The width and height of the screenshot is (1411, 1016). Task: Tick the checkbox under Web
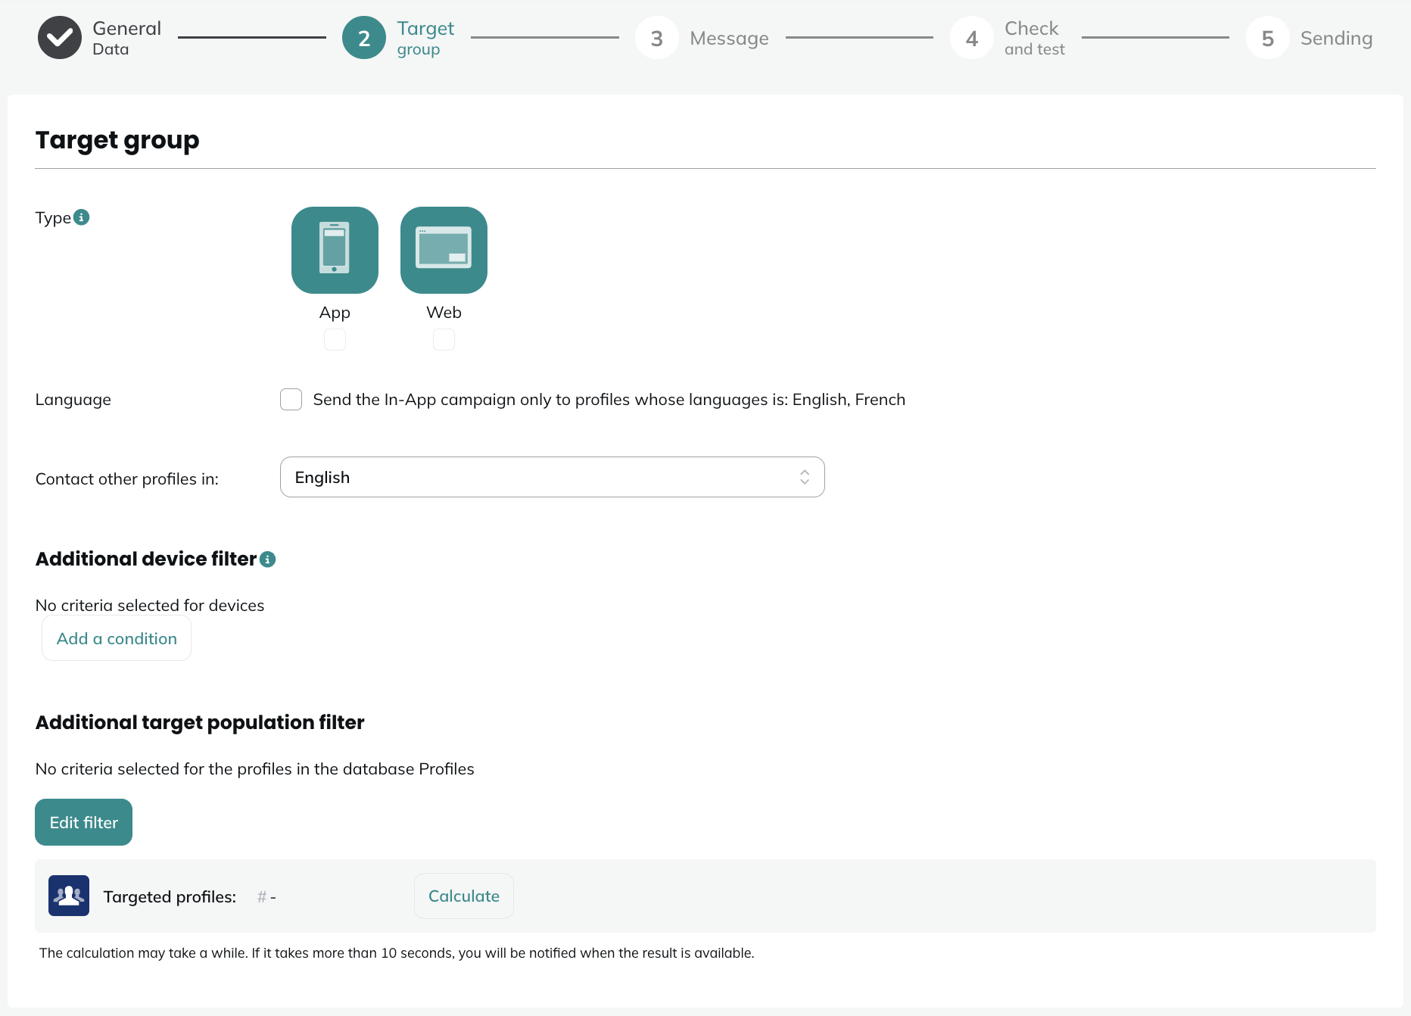point(444,339)
